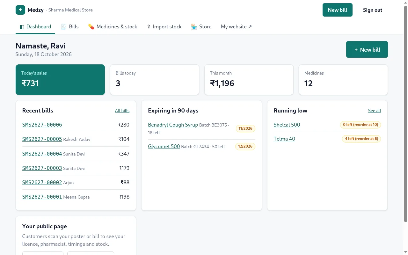The height and width of the screenshot is (255, 408).
Task: Open Benadryl Cough Syrup medicine link
Action: tap(173, 125)
